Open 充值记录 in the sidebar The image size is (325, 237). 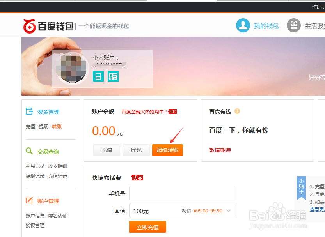tap(58, 176)
